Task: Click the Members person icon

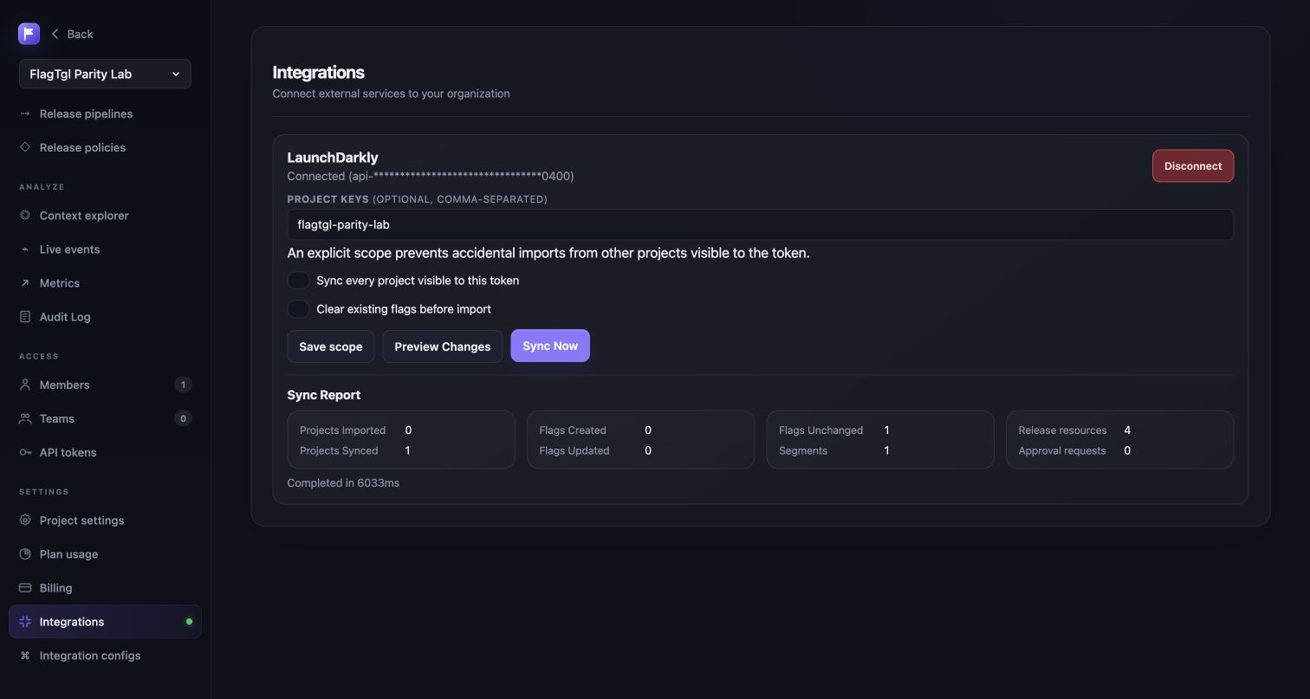Action: click(25, 385)
